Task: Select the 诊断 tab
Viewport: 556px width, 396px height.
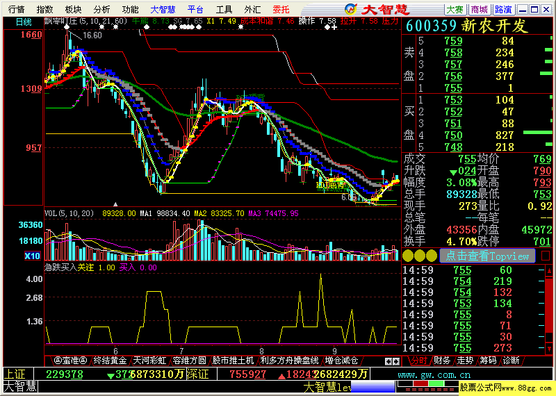Action: [x=512, y=361]
